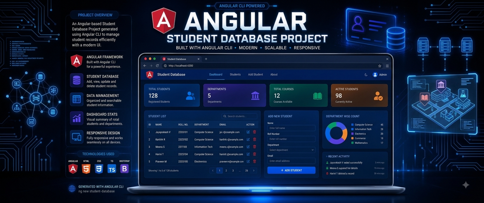This screenshot has height=203, width=484.
Task: Delete the Meena S student record
Action: pos(254,147)
